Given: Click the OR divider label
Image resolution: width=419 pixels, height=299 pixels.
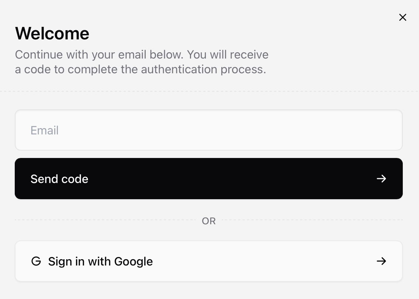Looking at the screenshot, I should coord(209,221).
